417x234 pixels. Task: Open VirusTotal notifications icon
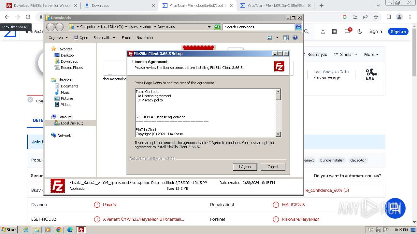click(x=348, y=31)
